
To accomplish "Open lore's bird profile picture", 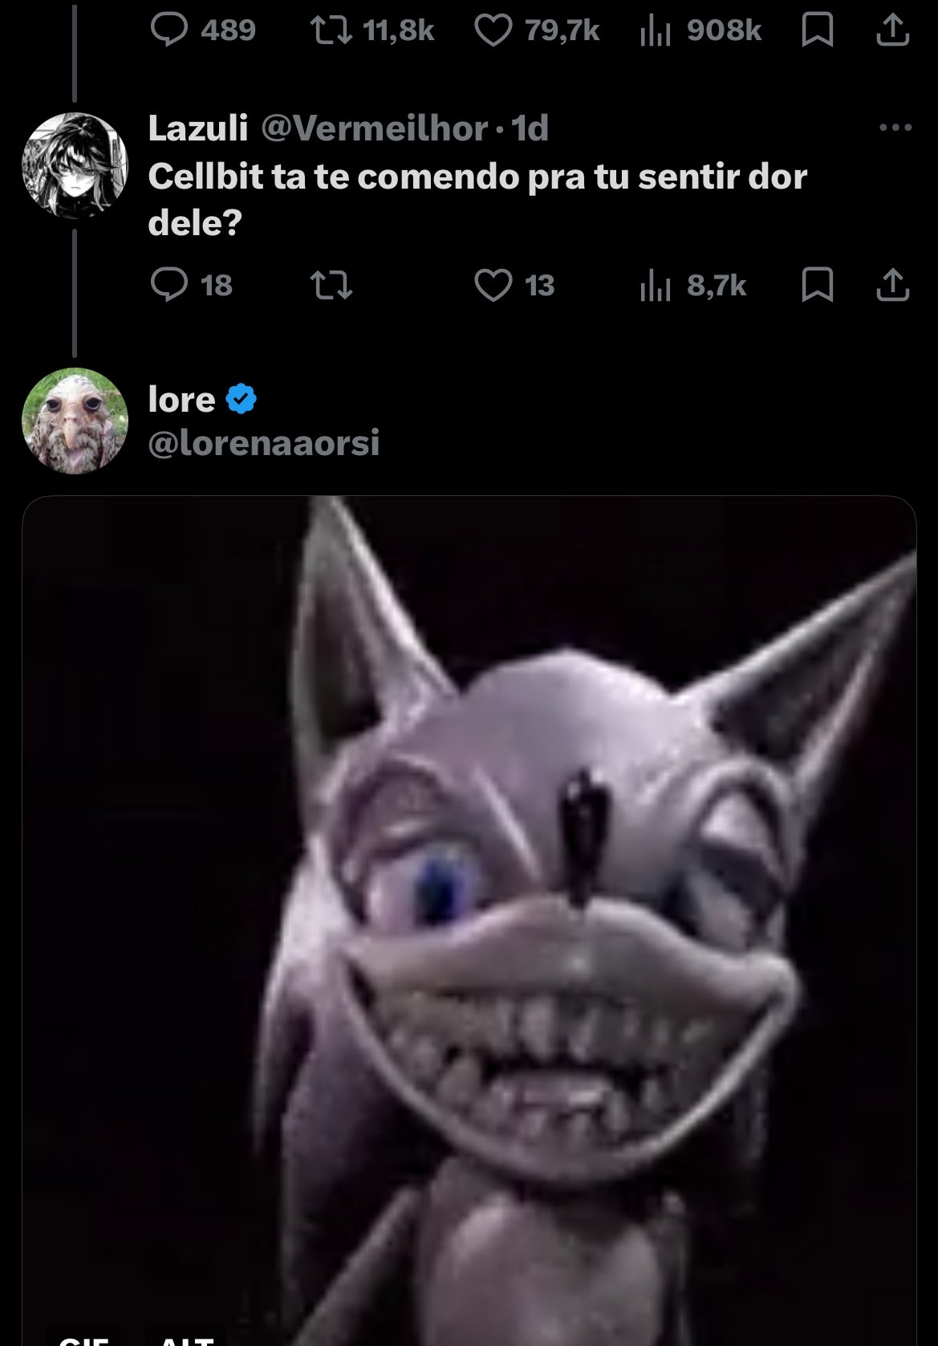I will coord(74,421).
